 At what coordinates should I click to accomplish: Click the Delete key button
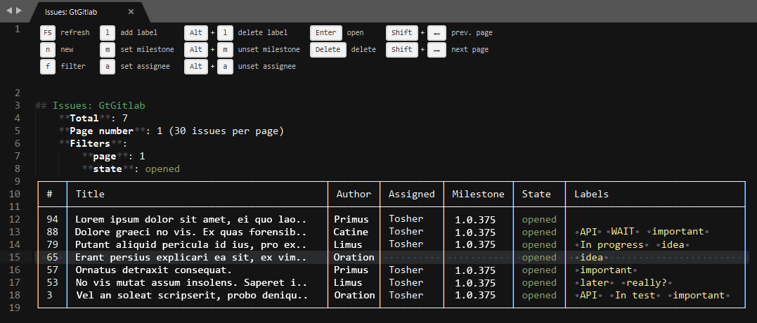tap(328, 50)
